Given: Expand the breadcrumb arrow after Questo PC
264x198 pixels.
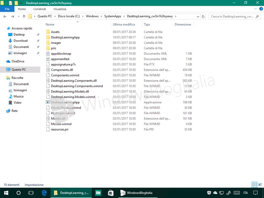Looking at the screenshot, I should pos(55,16).
